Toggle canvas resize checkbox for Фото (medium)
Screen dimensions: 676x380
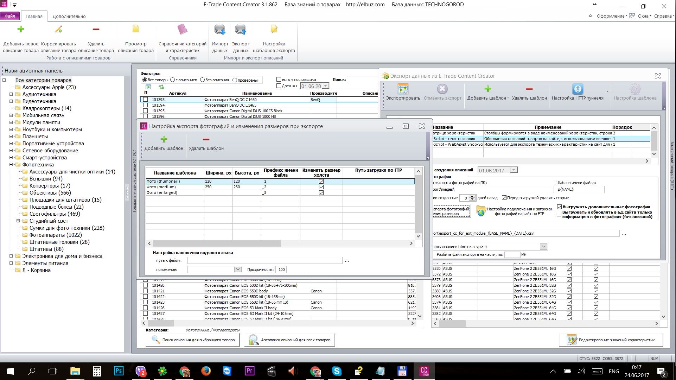[321, 187]
